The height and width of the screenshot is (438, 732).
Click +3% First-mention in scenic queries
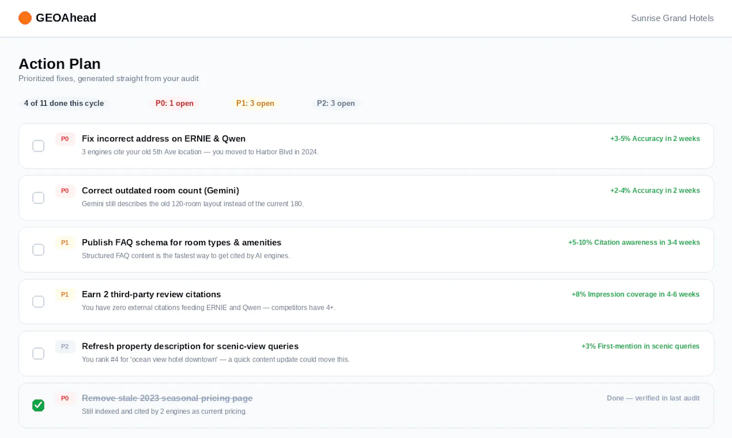(x=640, y=346)
